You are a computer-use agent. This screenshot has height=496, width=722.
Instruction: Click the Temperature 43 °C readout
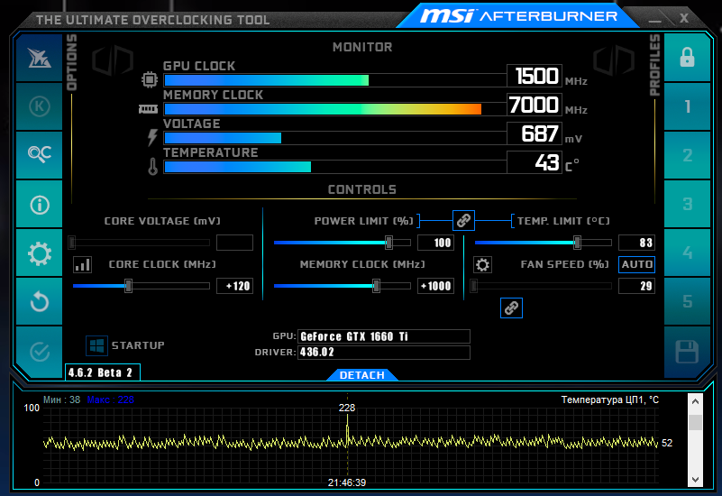535,162
